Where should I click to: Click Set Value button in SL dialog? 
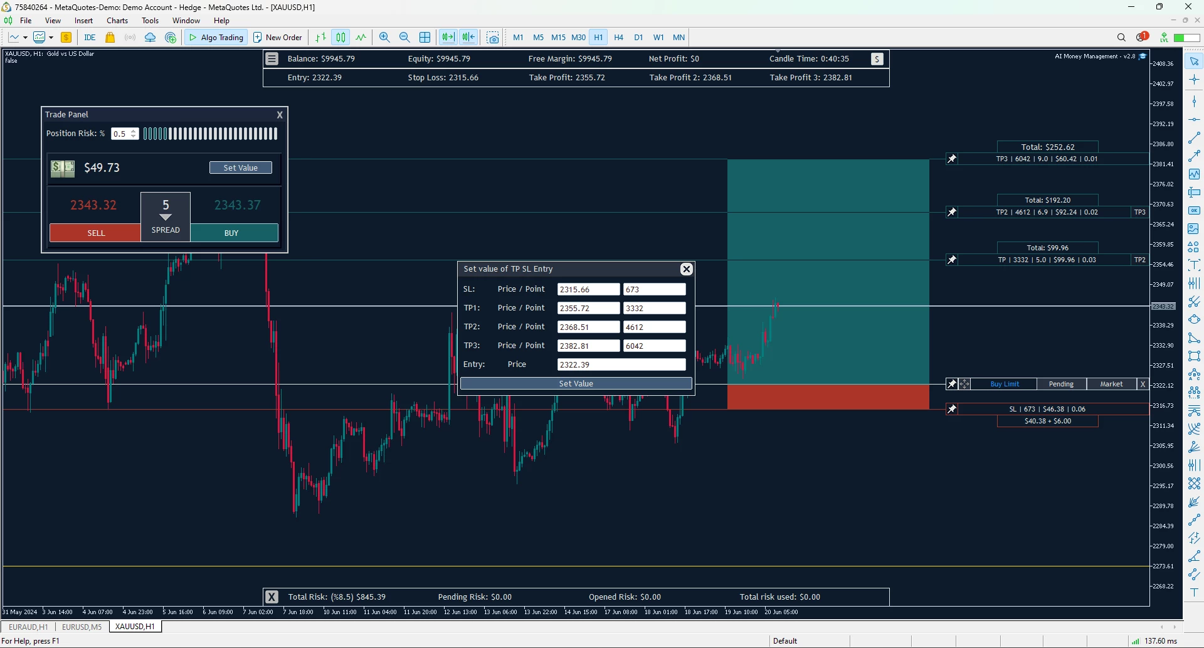pyautogui.click(x=576, y=384)
